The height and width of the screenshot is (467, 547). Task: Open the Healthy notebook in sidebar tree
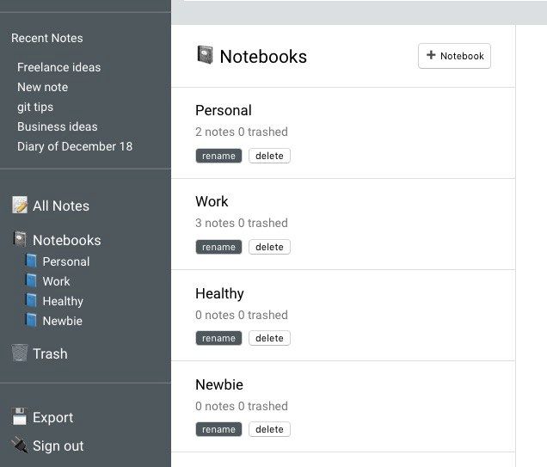point(63,301)
